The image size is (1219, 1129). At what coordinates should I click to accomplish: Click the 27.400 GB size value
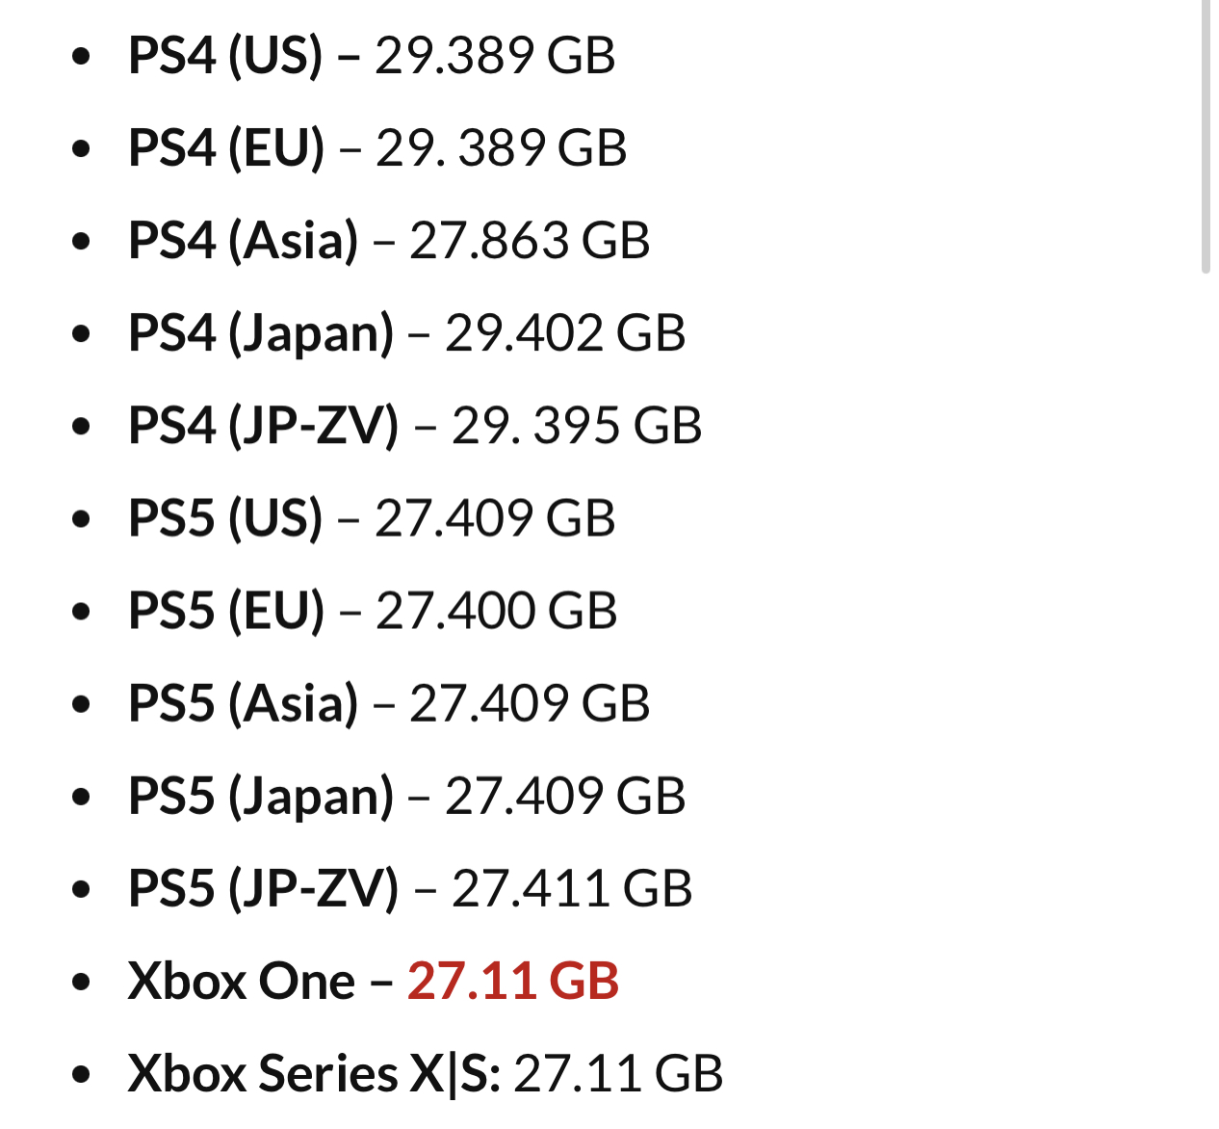497,610
